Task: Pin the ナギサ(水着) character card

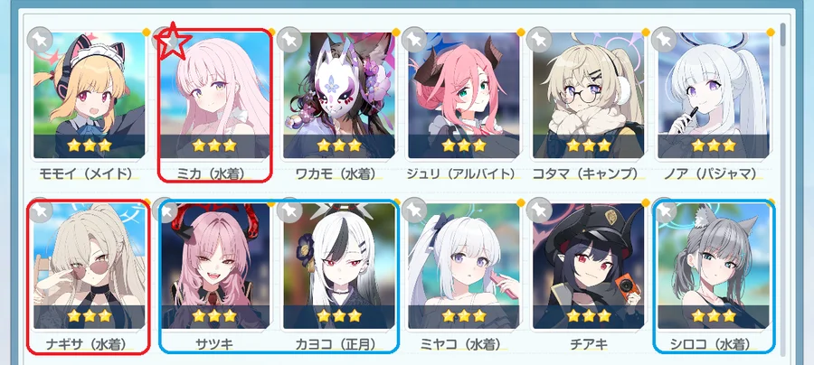Action: coord(41,211)
